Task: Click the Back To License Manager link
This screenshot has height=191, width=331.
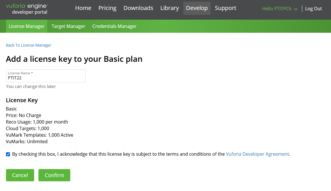Action: [28, 45]
